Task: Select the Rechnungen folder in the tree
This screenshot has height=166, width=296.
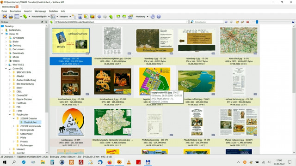Action: point(27,145)
